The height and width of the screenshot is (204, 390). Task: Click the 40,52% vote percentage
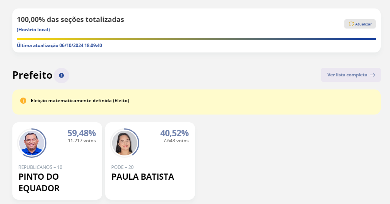point(174,133)
